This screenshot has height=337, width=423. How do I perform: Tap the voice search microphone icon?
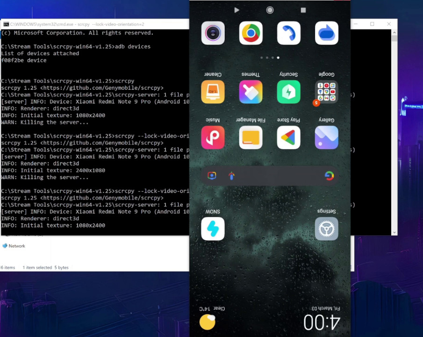[x=231, y=176]
